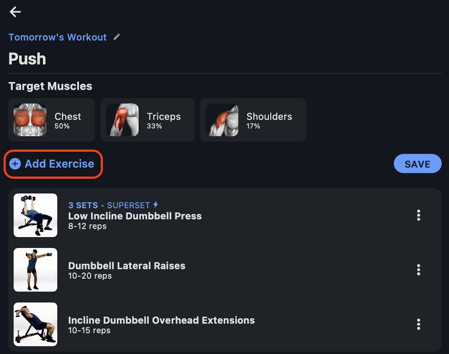The height and width of the screenshot is (354, 449).
Task: Click the Add Exercise text
Action: tap(60, 164)
